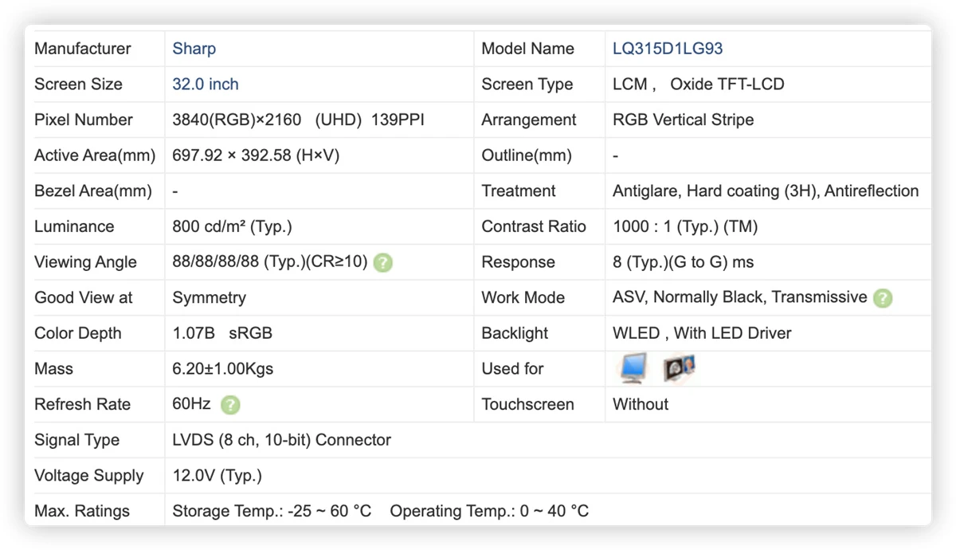Click the Mass value 6.20±1.00Kgs
956x550 pixels.
[223, 369]
